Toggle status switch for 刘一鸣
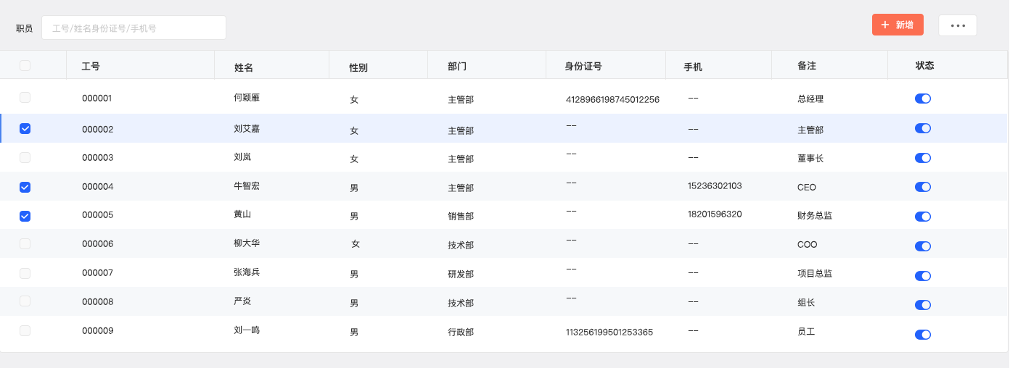Viewport: 1010px width, 368px height. [x=922, y=335]
